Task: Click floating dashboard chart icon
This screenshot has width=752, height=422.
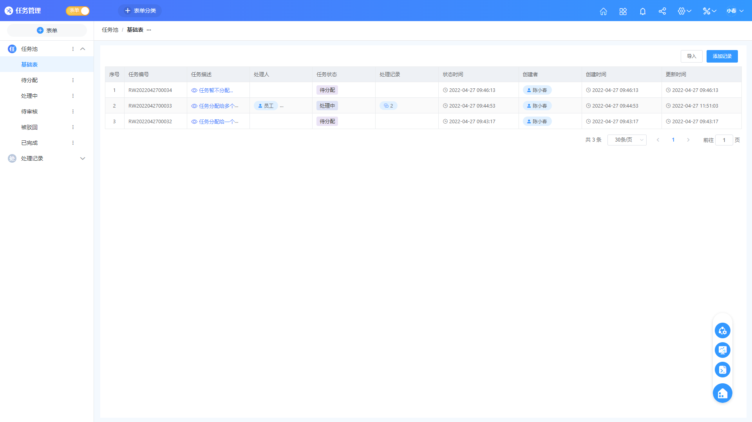Action: (722, 350)
